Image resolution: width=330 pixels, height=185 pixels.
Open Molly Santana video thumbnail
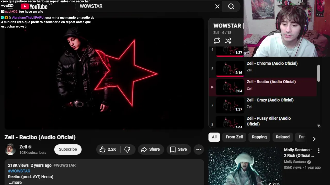[245, 166]
